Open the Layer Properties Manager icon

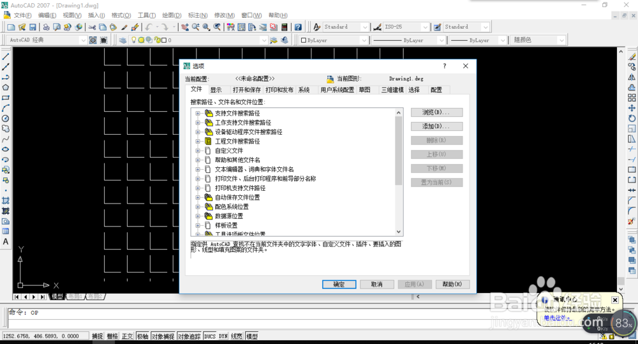[122, 40]
